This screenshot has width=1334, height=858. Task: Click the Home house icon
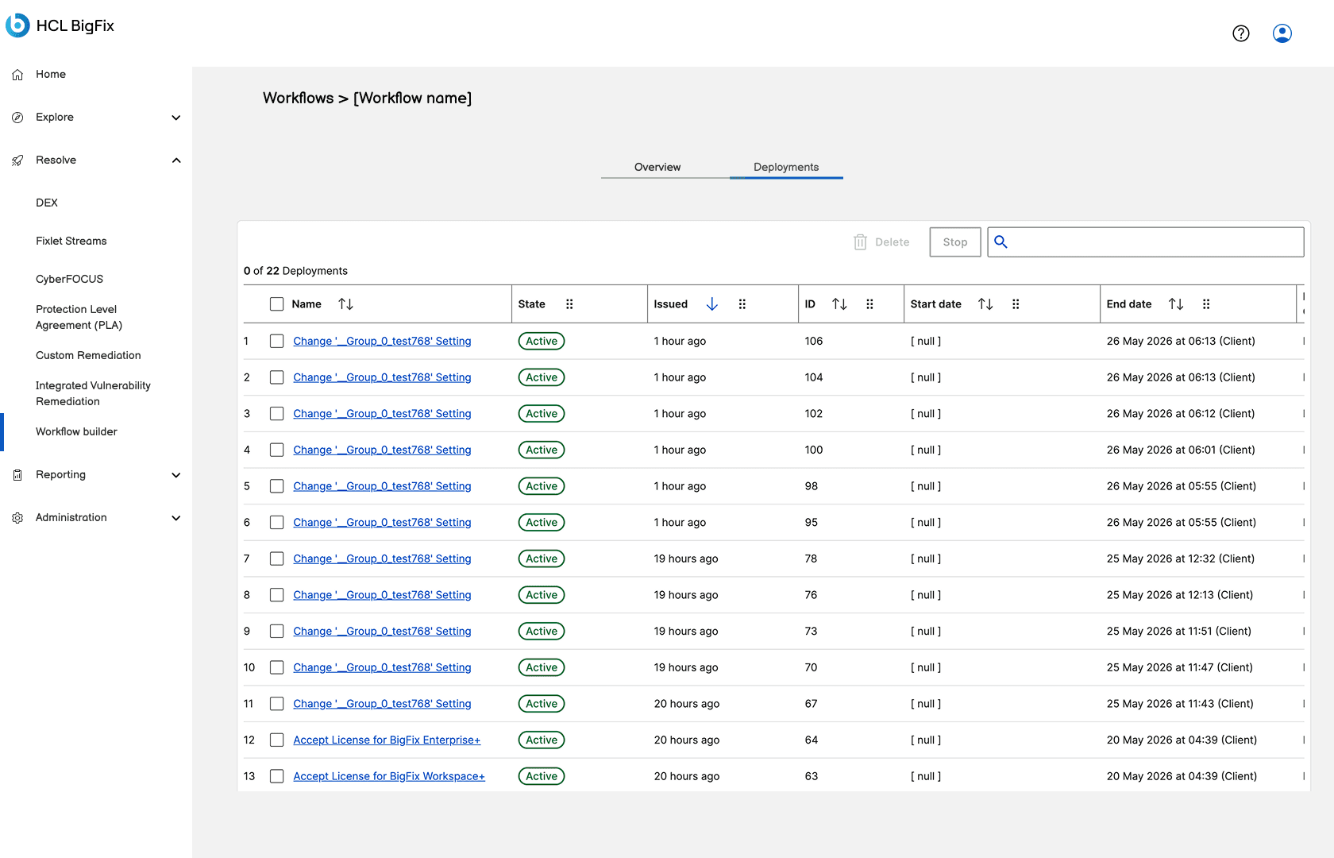pos(17,75)
